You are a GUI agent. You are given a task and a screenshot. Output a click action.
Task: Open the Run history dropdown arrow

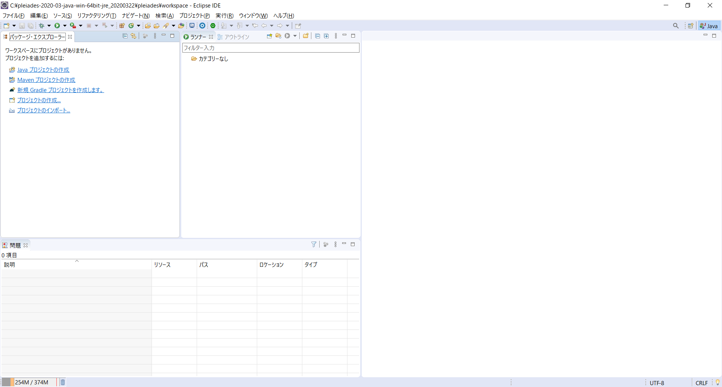[x=65, y=26]
